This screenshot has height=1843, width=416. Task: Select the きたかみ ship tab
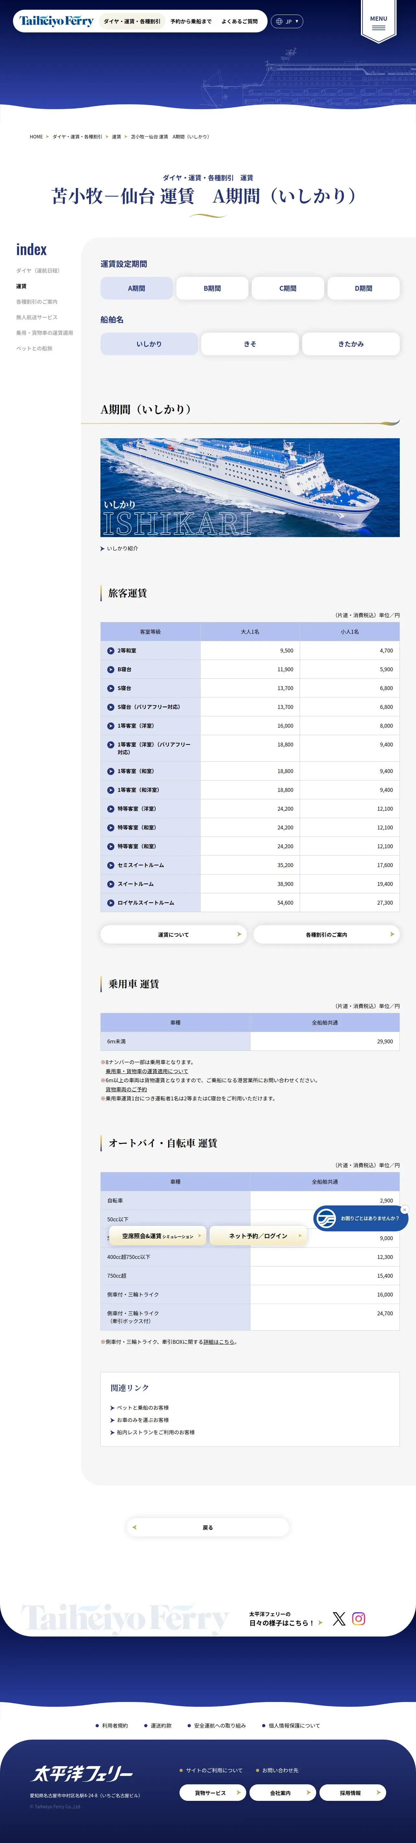[x=351, y=344]
